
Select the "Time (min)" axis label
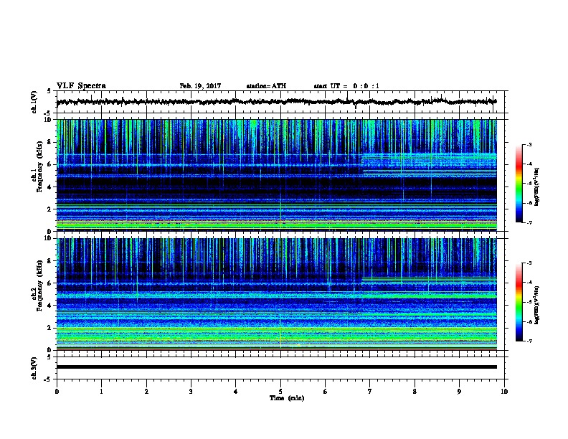(x=287, y=398)
